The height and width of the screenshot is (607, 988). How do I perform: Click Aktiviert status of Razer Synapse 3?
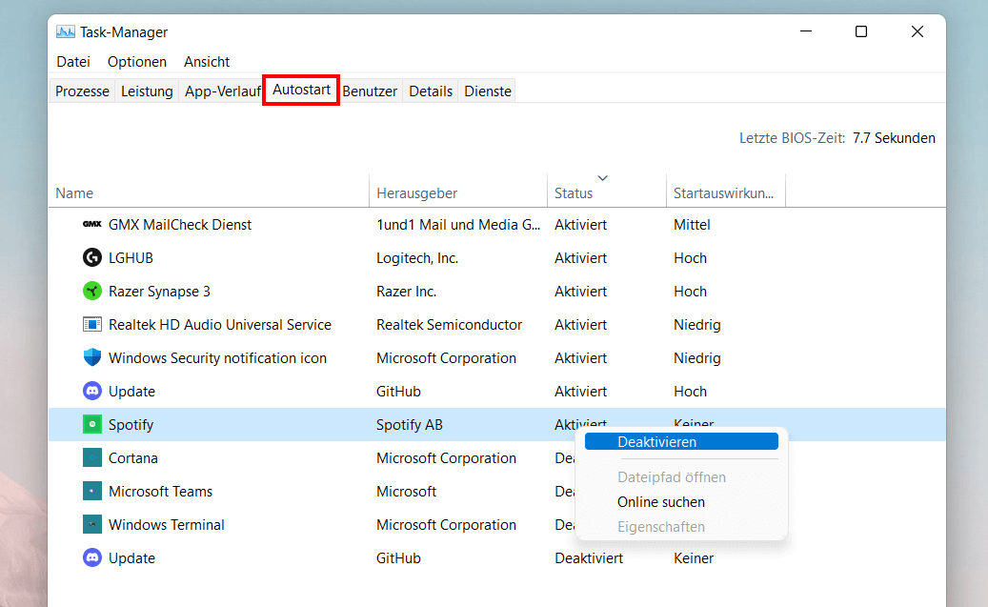[x=580, y=292]
